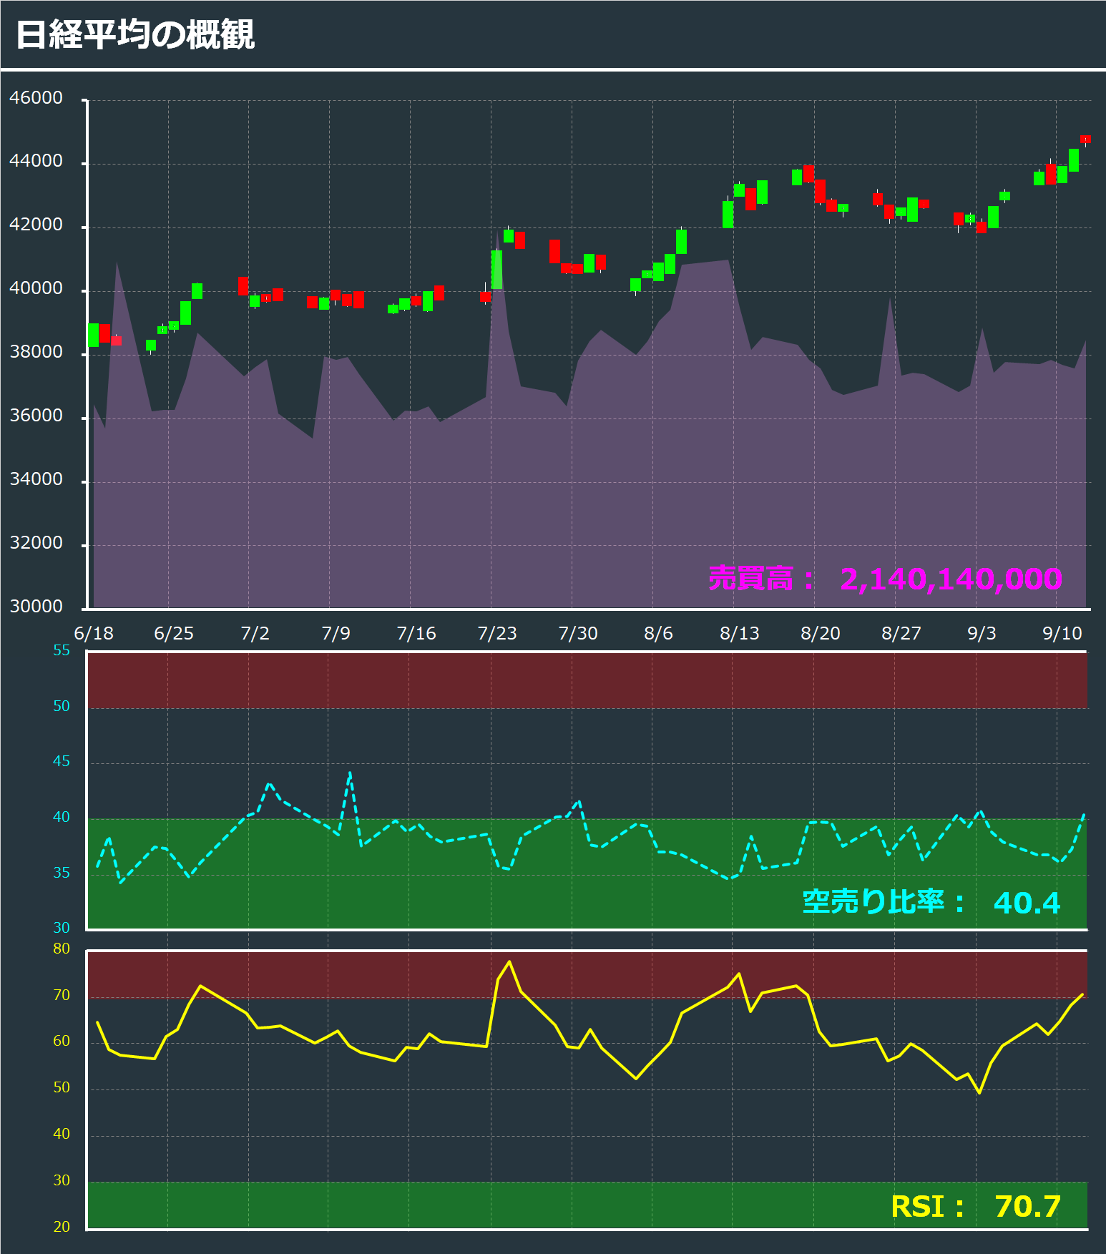Click the 40000 price axis label
The width and height of the screenshot is (1106, 1254).
click(36, 289)
